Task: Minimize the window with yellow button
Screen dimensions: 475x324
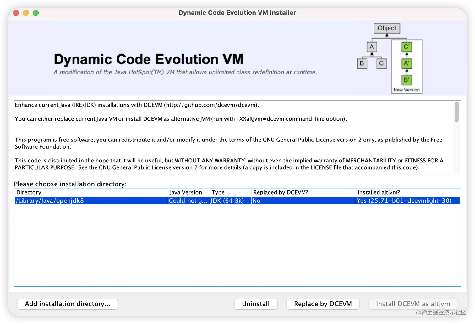Action: (x=26, y=13)
